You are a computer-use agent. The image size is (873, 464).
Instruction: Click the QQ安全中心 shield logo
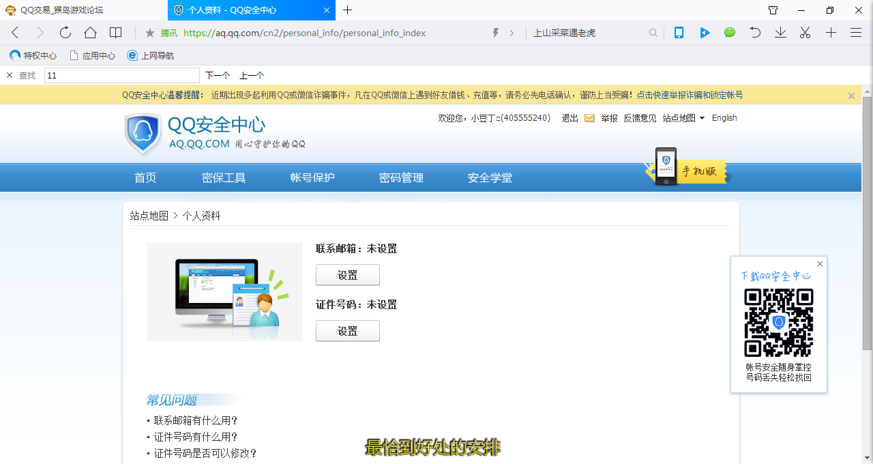point(143,134)
